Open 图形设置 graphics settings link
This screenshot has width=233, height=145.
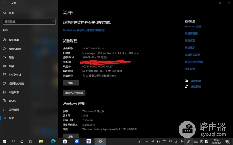[190, 69]
